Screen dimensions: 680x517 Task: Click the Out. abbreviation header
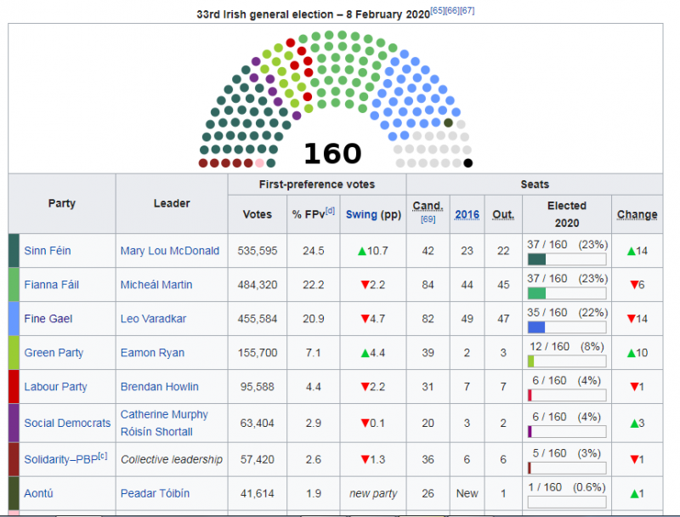coord(503,214)
